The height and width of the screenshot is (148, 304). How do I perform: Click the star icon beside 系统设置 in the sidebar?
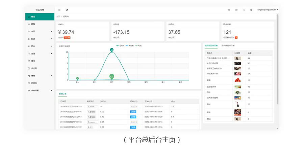point(29,90)
